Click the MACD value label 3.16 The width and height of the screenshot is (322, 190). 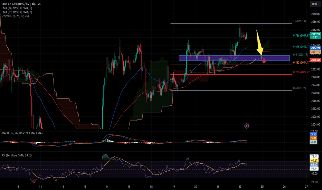(x=313, y=134)
